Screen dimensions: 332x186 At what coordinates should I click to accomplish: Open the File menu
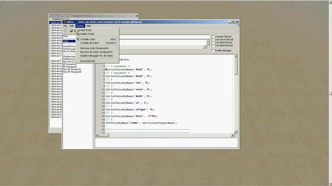[65, 26]
